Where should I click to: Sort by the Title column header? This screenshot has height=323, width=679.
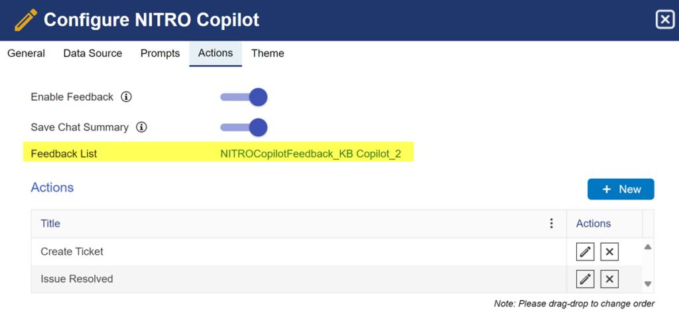(50, 224)
